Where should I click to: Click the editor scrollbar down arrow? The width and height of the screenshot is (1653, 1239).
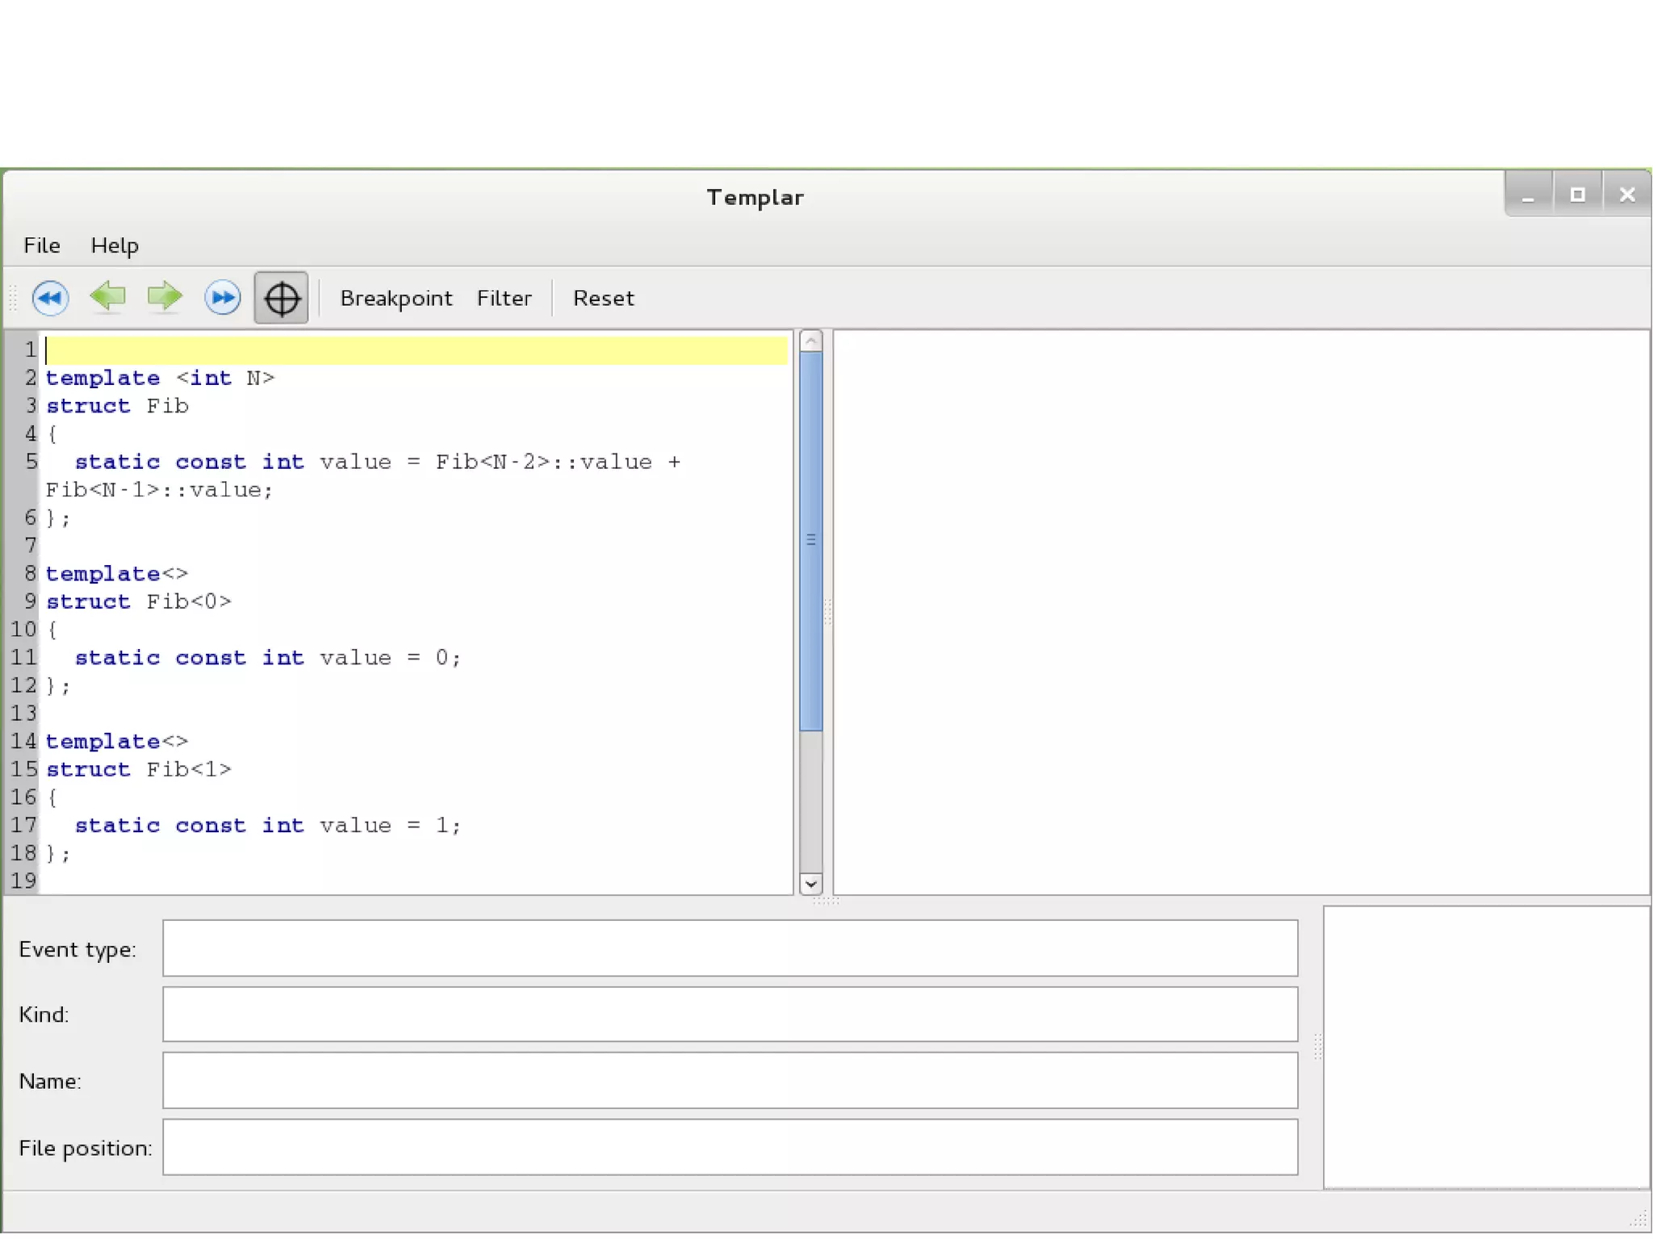coord(810,883)
